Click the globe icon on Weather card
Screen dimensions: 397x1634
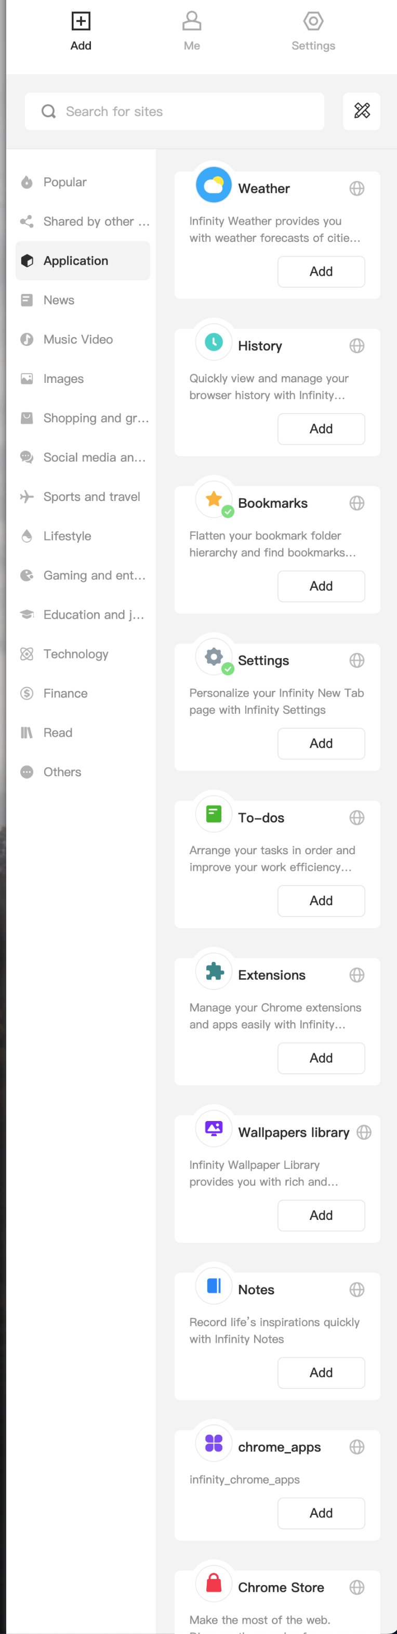click(x=357, y=188)
